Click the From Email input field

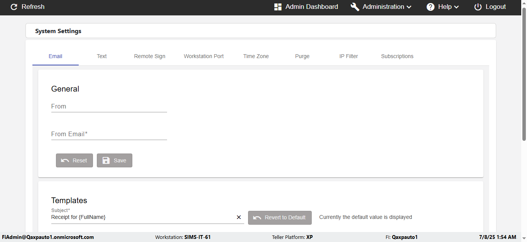tap(109, 134)
